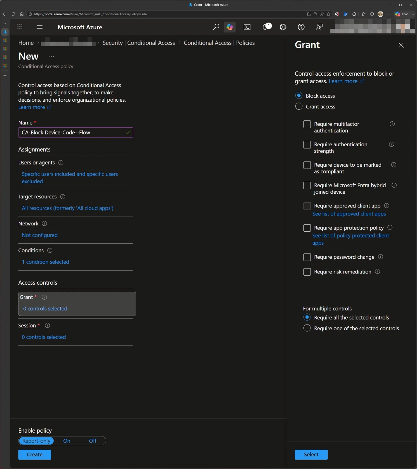Open browser Settings and more menu
The height and width of the screenshot is (469, 417).
[389, 14]
